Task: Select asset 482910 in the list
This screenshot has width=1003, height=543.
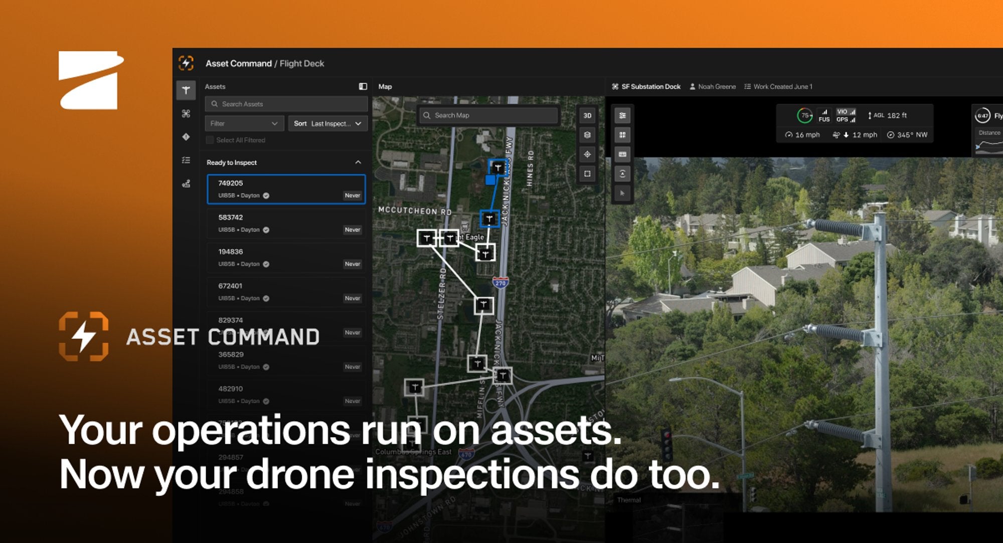Action: pyautogui.click(x=286, y=395)
